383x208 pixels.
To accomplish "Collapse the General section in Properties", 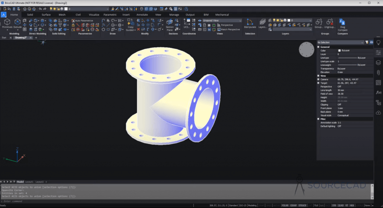I will pos(318,47).
